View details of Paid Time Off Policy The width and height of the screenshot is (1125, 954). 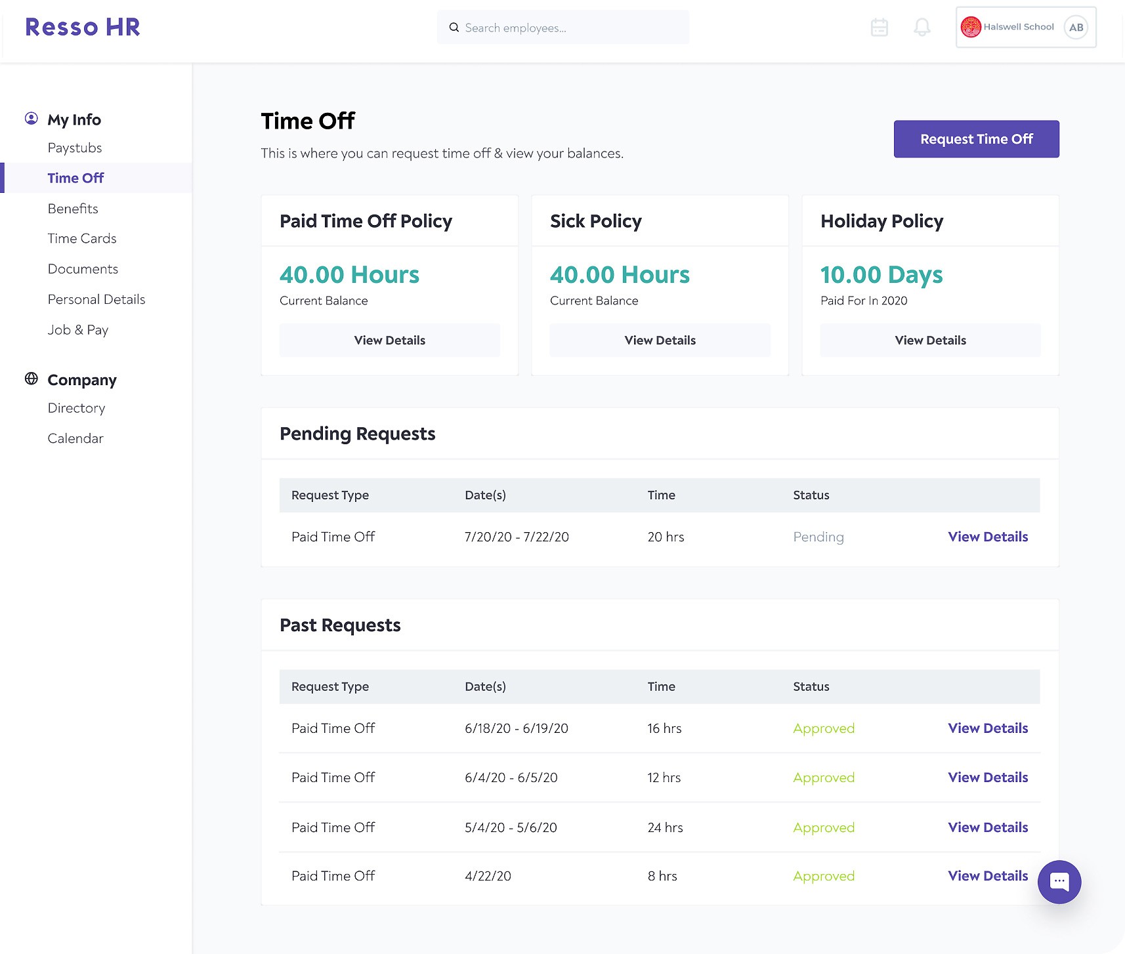pos(390,340)
